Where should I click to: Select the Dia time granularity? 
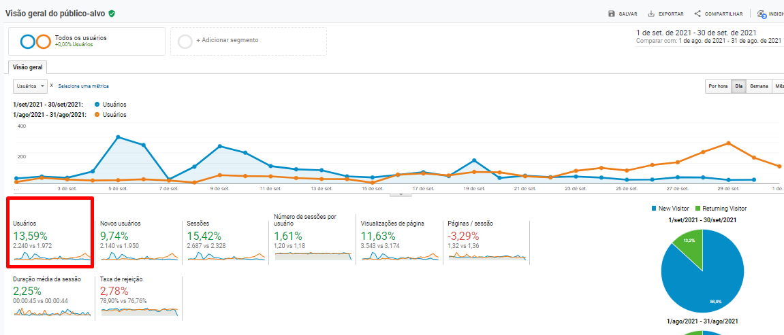click(738, 86)
